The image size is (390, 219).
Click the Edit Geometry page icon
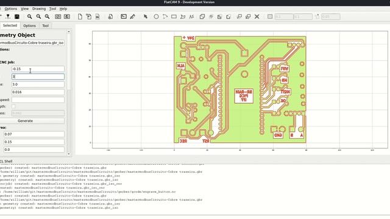(x=89, y=16)
